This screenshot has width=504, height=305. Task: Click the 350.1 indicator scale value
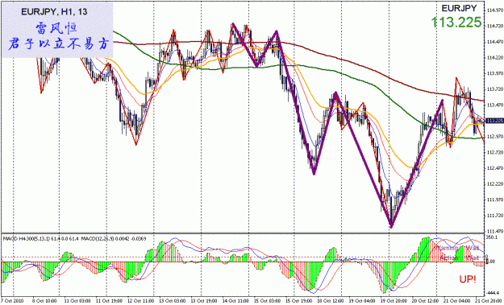[491, 237]
